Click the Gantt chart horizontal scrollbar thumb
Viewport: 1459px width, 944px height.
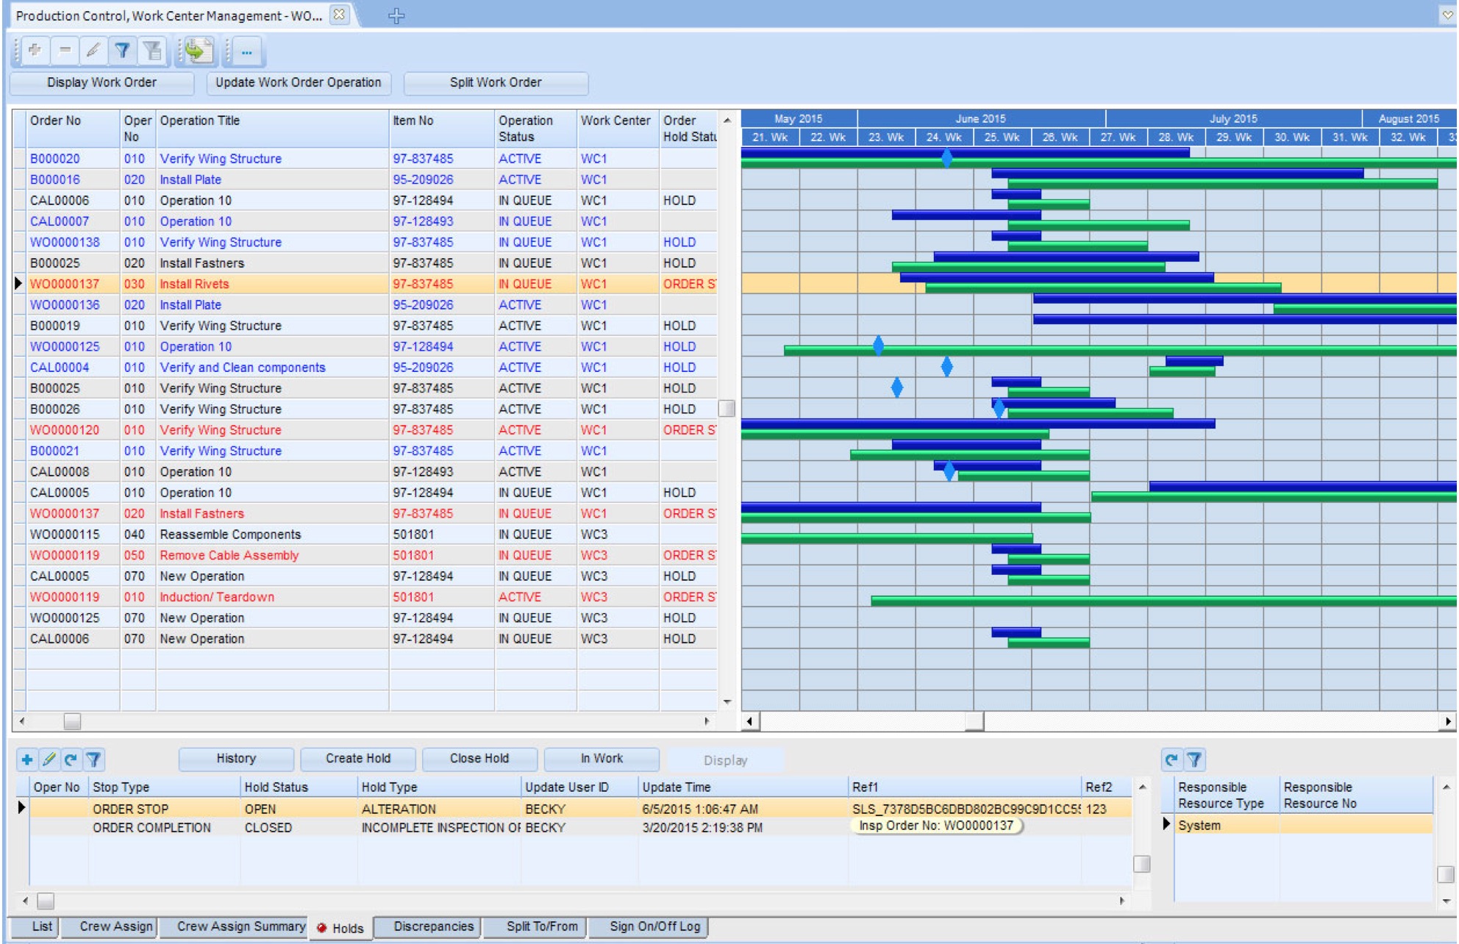974,721
